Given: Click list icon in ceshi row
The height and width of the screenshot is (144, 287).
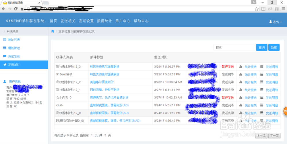Looking at the screenshot, I should (x=262, y=105).
